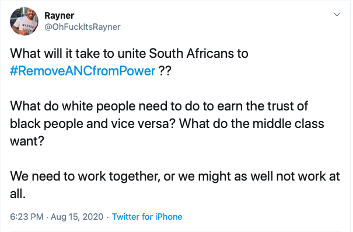
Task: Open the #RemoveANCfromPower hashtag
Action: 83,71
